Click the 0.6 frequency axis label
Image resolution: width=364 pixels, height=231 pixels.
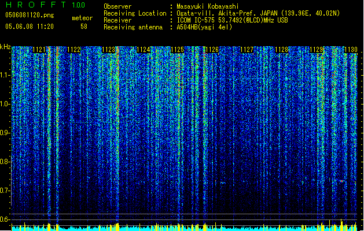point(5,219)
